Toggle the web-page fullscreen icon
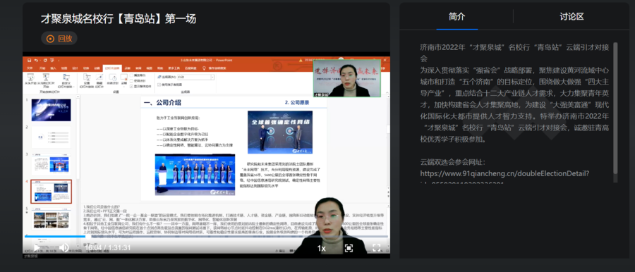The image size is (635, 272). coord(349,248)
